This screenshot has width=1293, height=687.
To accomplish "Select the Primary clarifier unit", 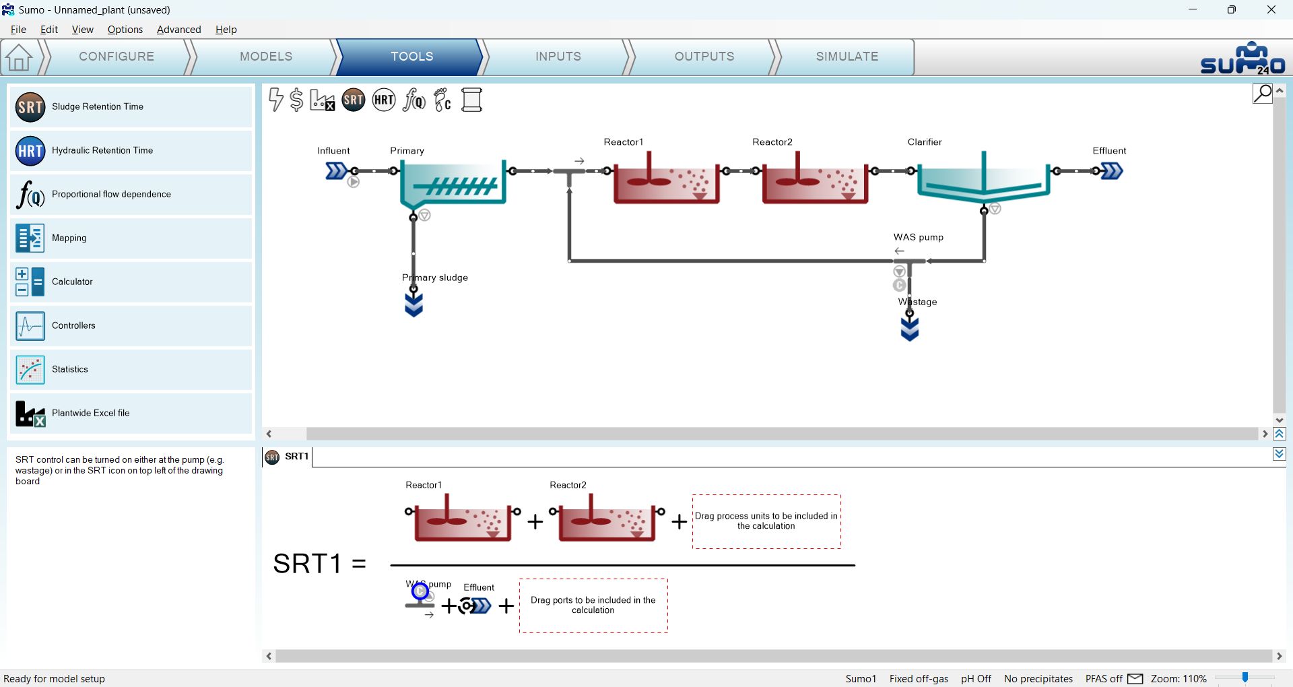I will pyautogui.click(x=453, y=183).
